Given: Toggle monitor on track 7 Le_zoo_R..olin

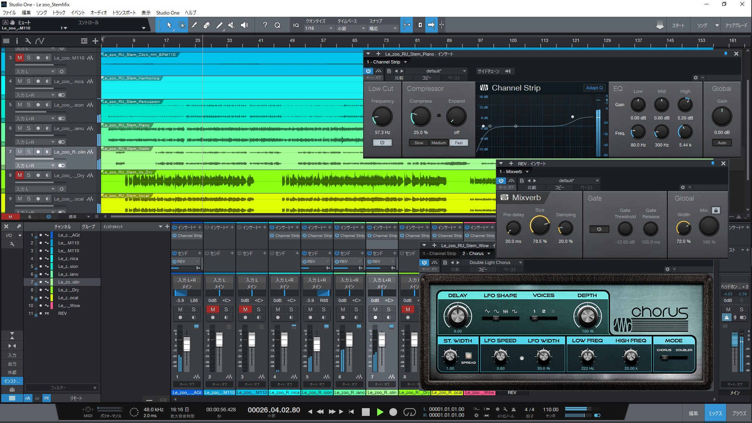Looking at the screenshot, I should tap(47, 152).
